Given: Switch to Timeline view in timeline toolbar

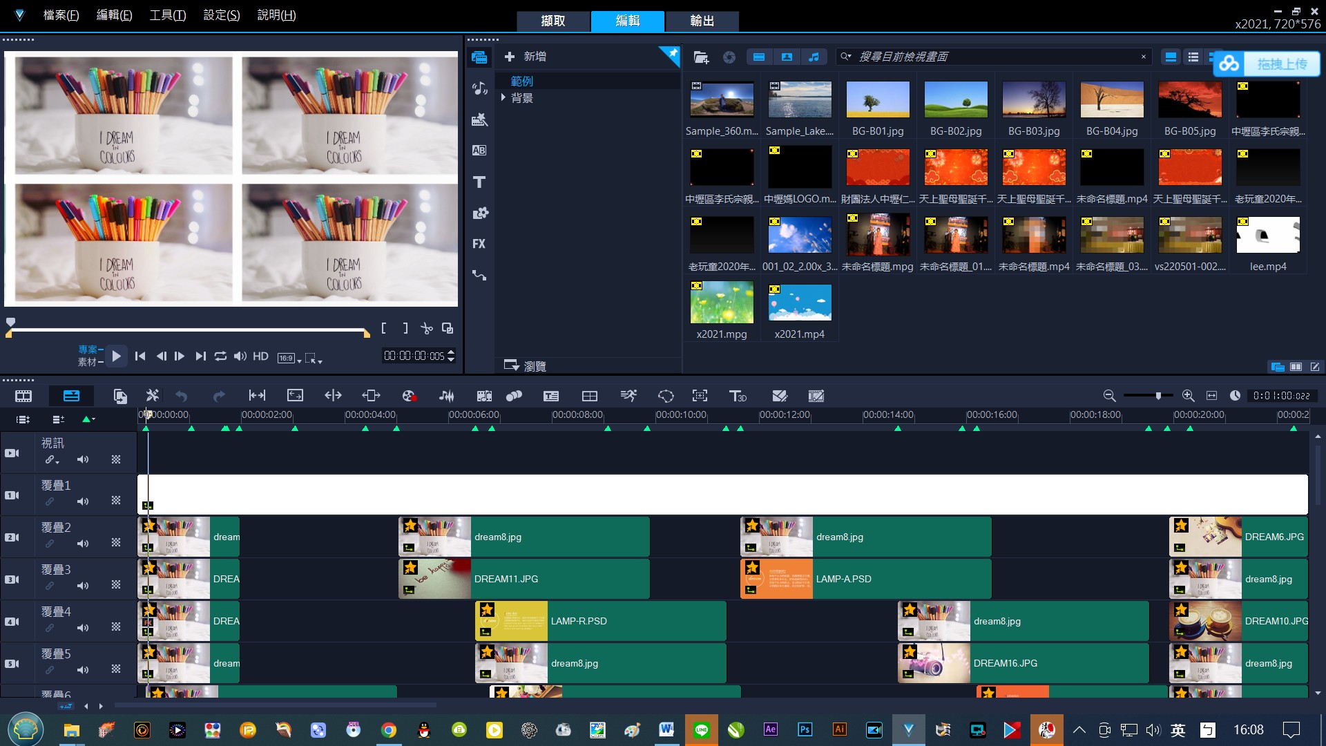Looking at the screenshot, I should [71, 396].
